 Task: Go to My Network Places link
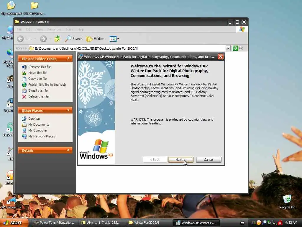coord(42,136)
